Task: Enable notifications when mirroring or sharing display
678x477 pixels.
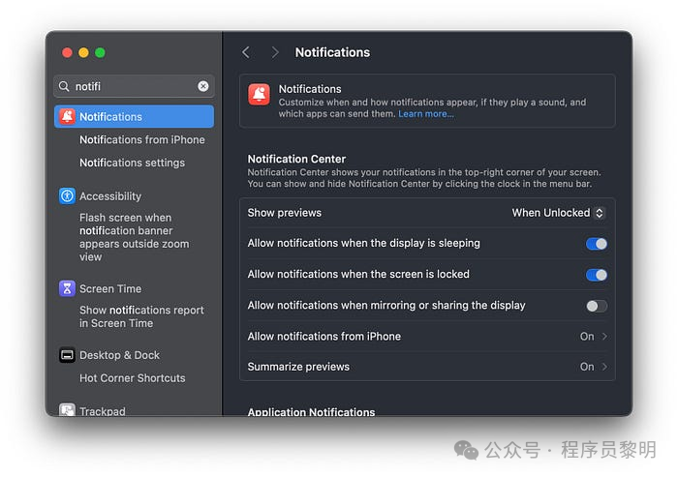Action: click(597, 306)
